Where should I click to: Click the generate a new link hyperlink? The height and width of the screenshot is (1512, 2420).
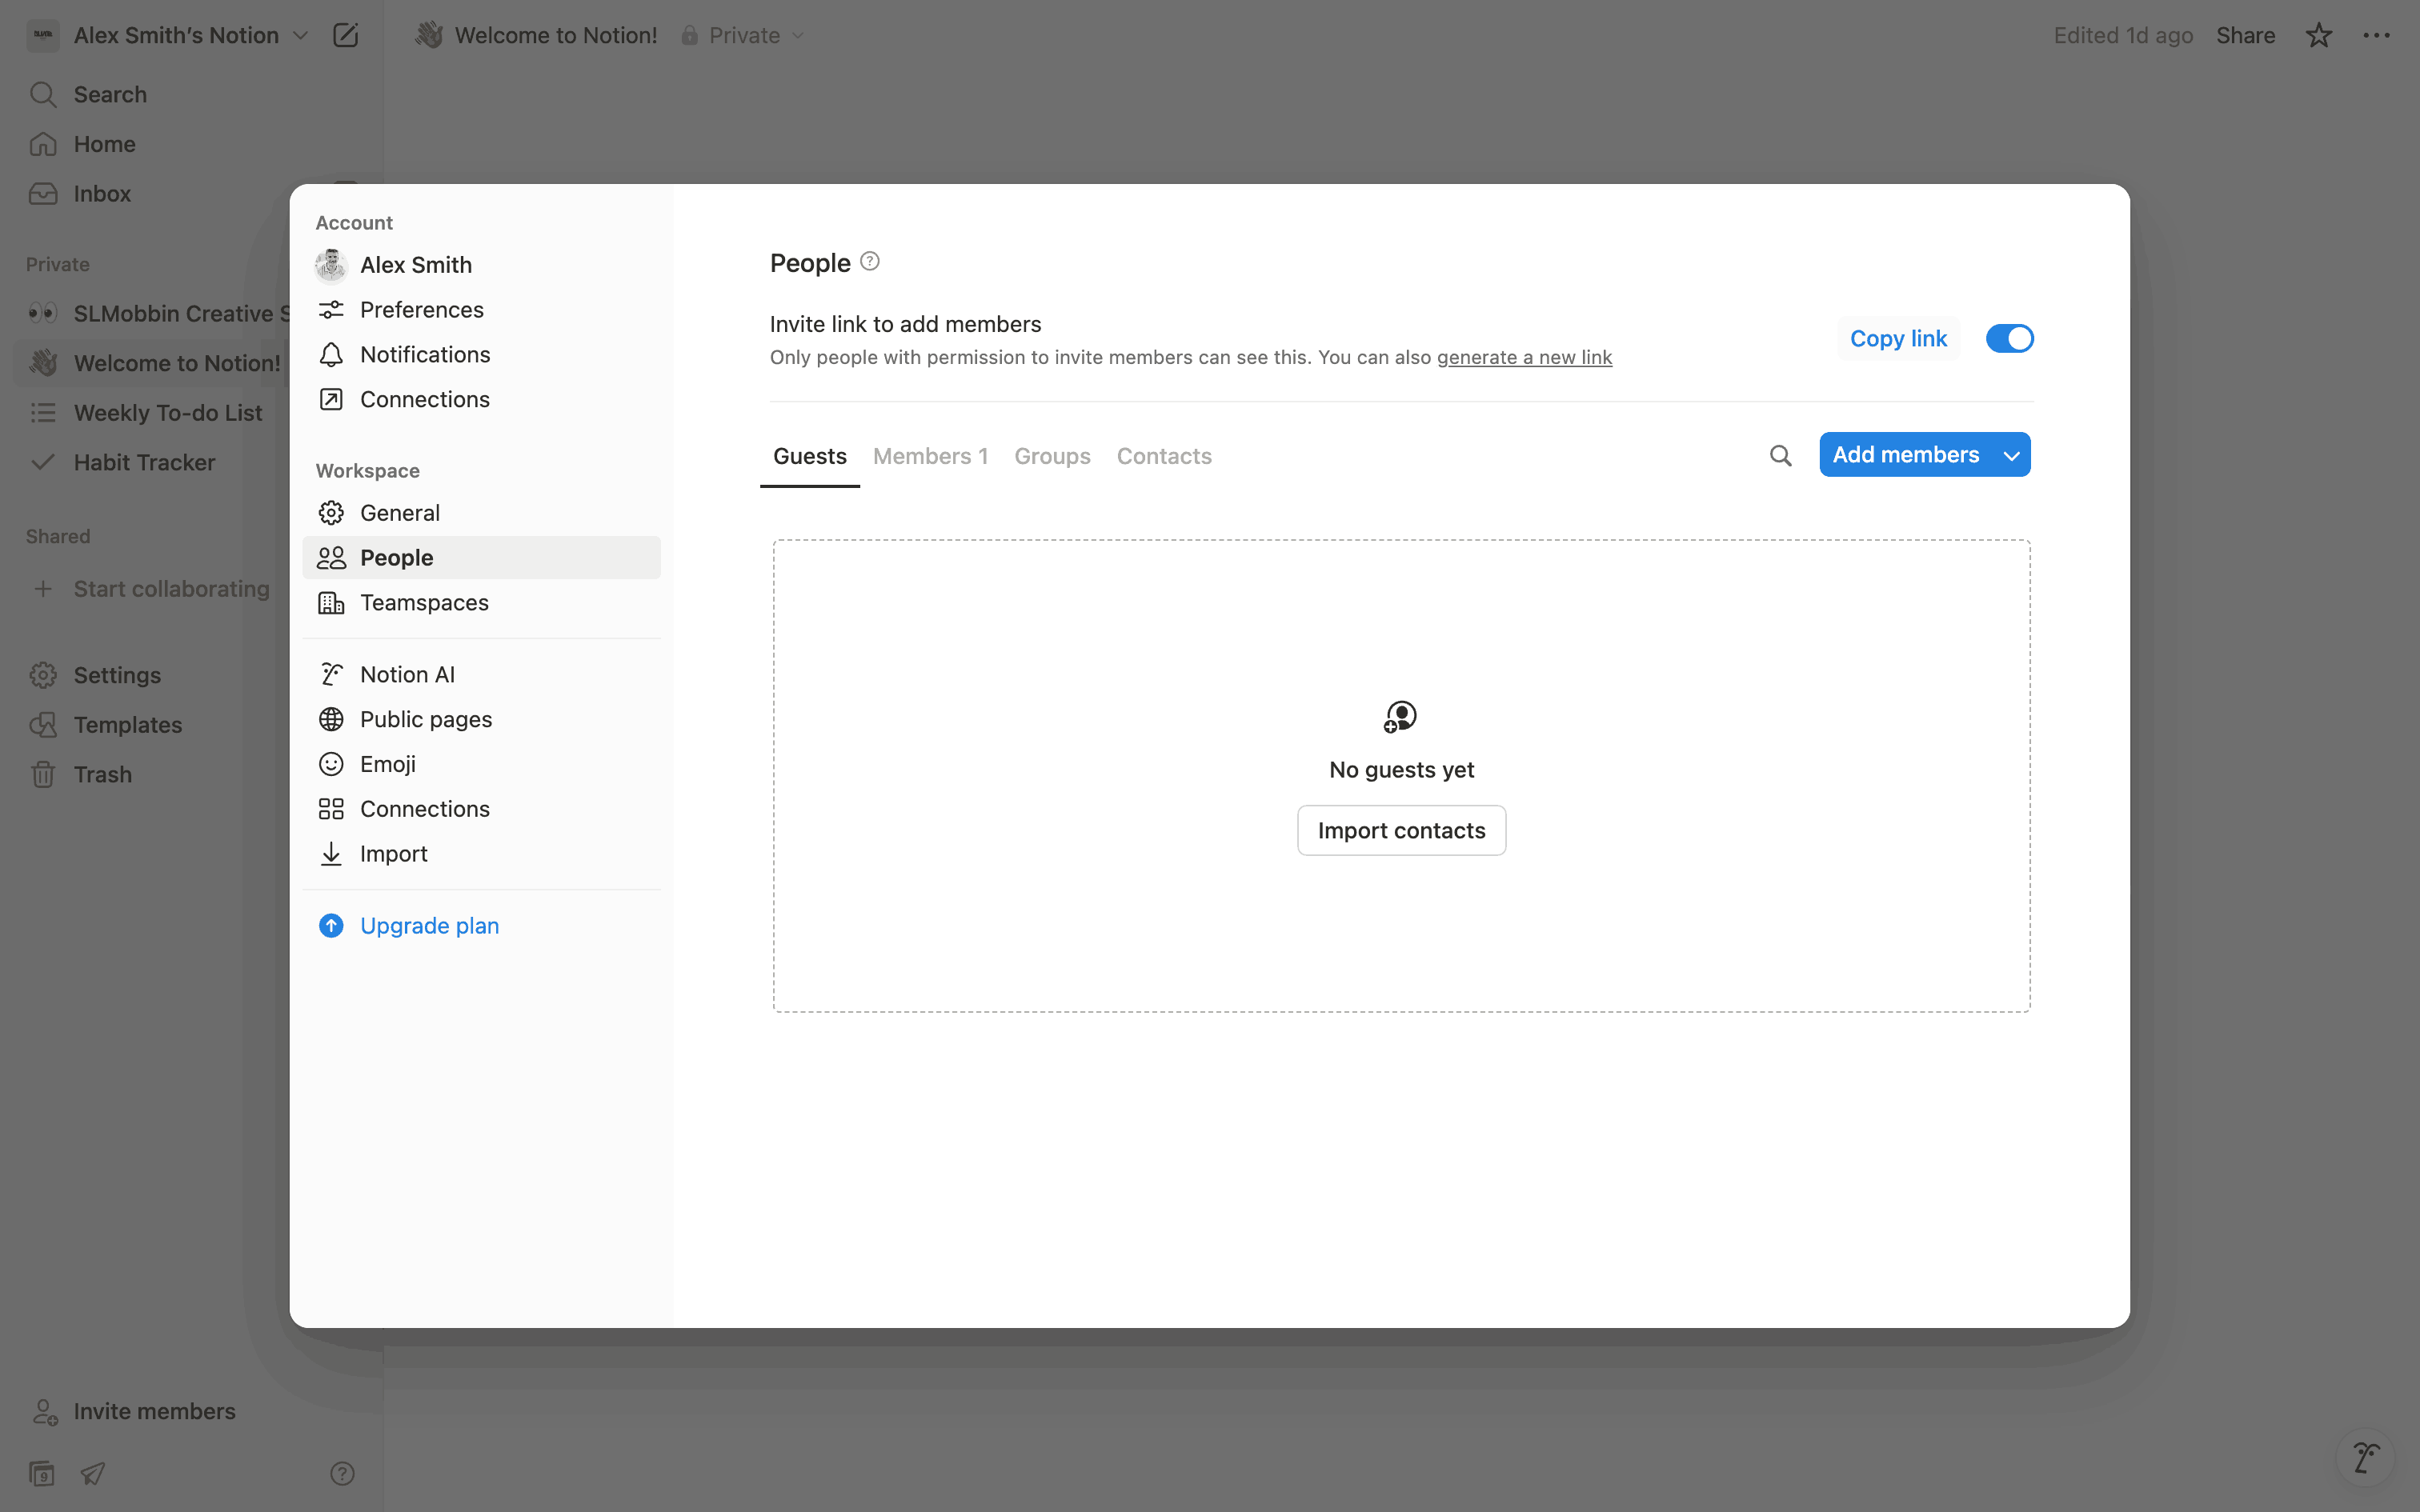coord(1524,358)
